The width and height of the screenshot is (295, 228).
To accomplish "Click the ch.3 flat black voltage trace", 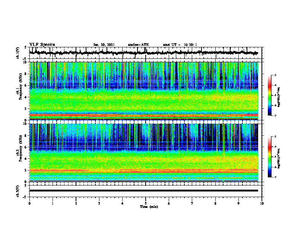I will (x=143, y=191).
